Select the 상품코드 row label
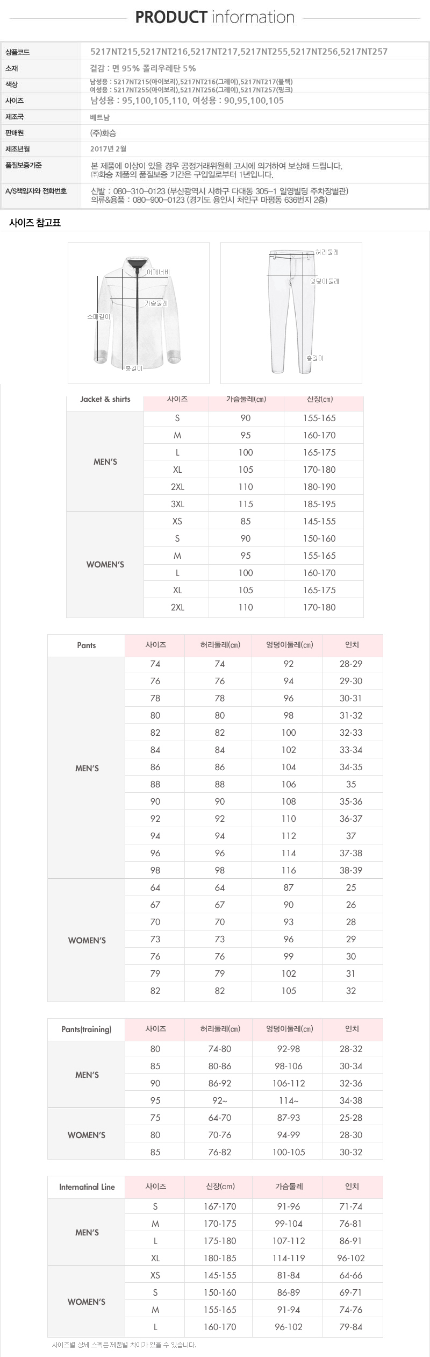Image resolution: width=430 pixels, height=1357 pixels. point(18,52)
